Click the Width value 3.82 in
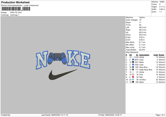This screenshot has width=166, height=117. (x=162, y=9)
